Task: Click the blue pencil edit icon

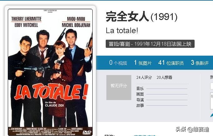Action: coord(212,115)
